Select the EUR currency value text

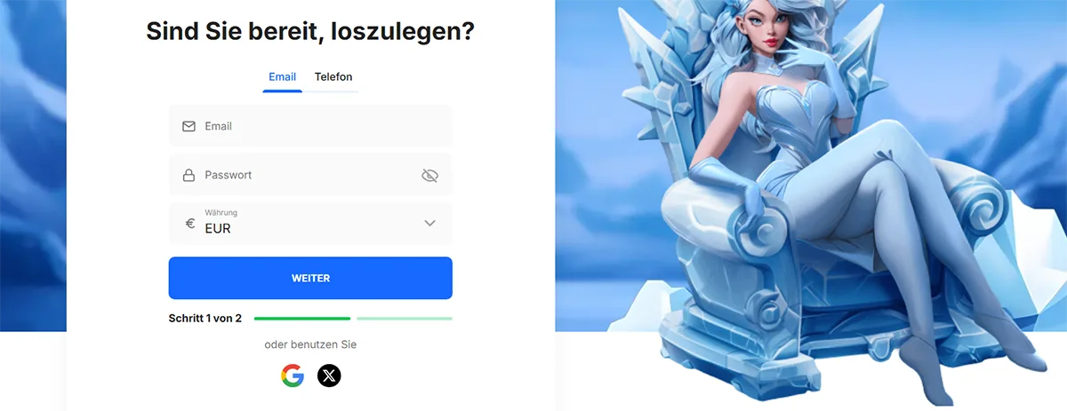coord(218,229)
